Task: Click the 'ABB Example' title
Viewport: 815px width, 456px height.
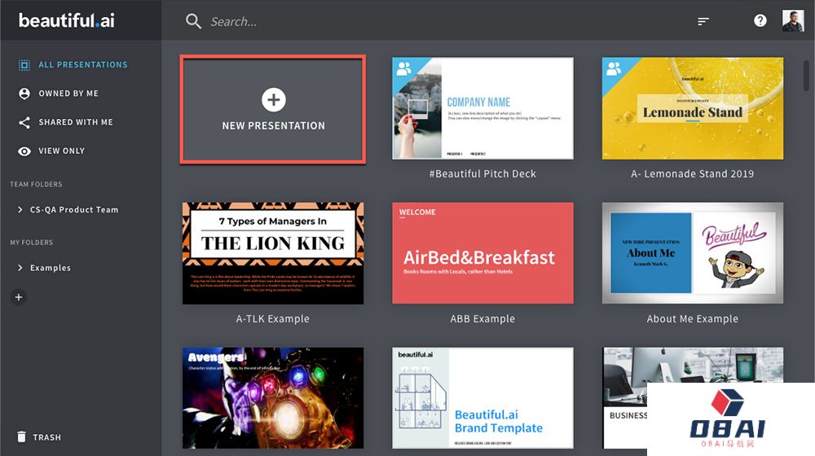Action: point(482,319)
